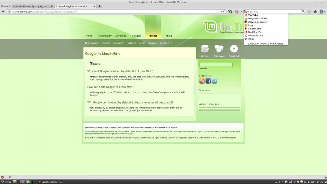
Task: Select Wikipedia (en) search engine
Action: [266, 35]
